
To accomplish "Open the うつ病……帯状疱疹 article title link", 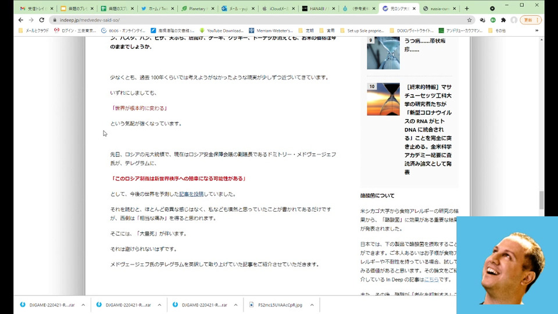I will click(425, 45).
